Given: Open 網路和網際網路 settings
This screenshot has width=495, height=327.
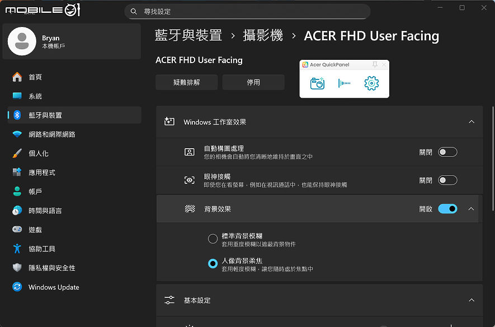Looking at the screenshot, I should point(74,134).
